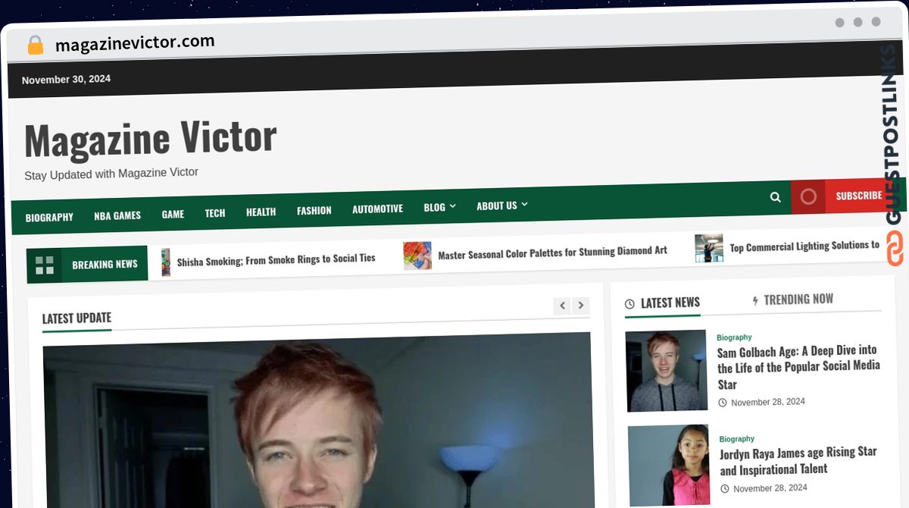Open the Automotive menu item
The width and height of the screenshot is (909, 508).
pyautogui.click(x=377, y=209)
